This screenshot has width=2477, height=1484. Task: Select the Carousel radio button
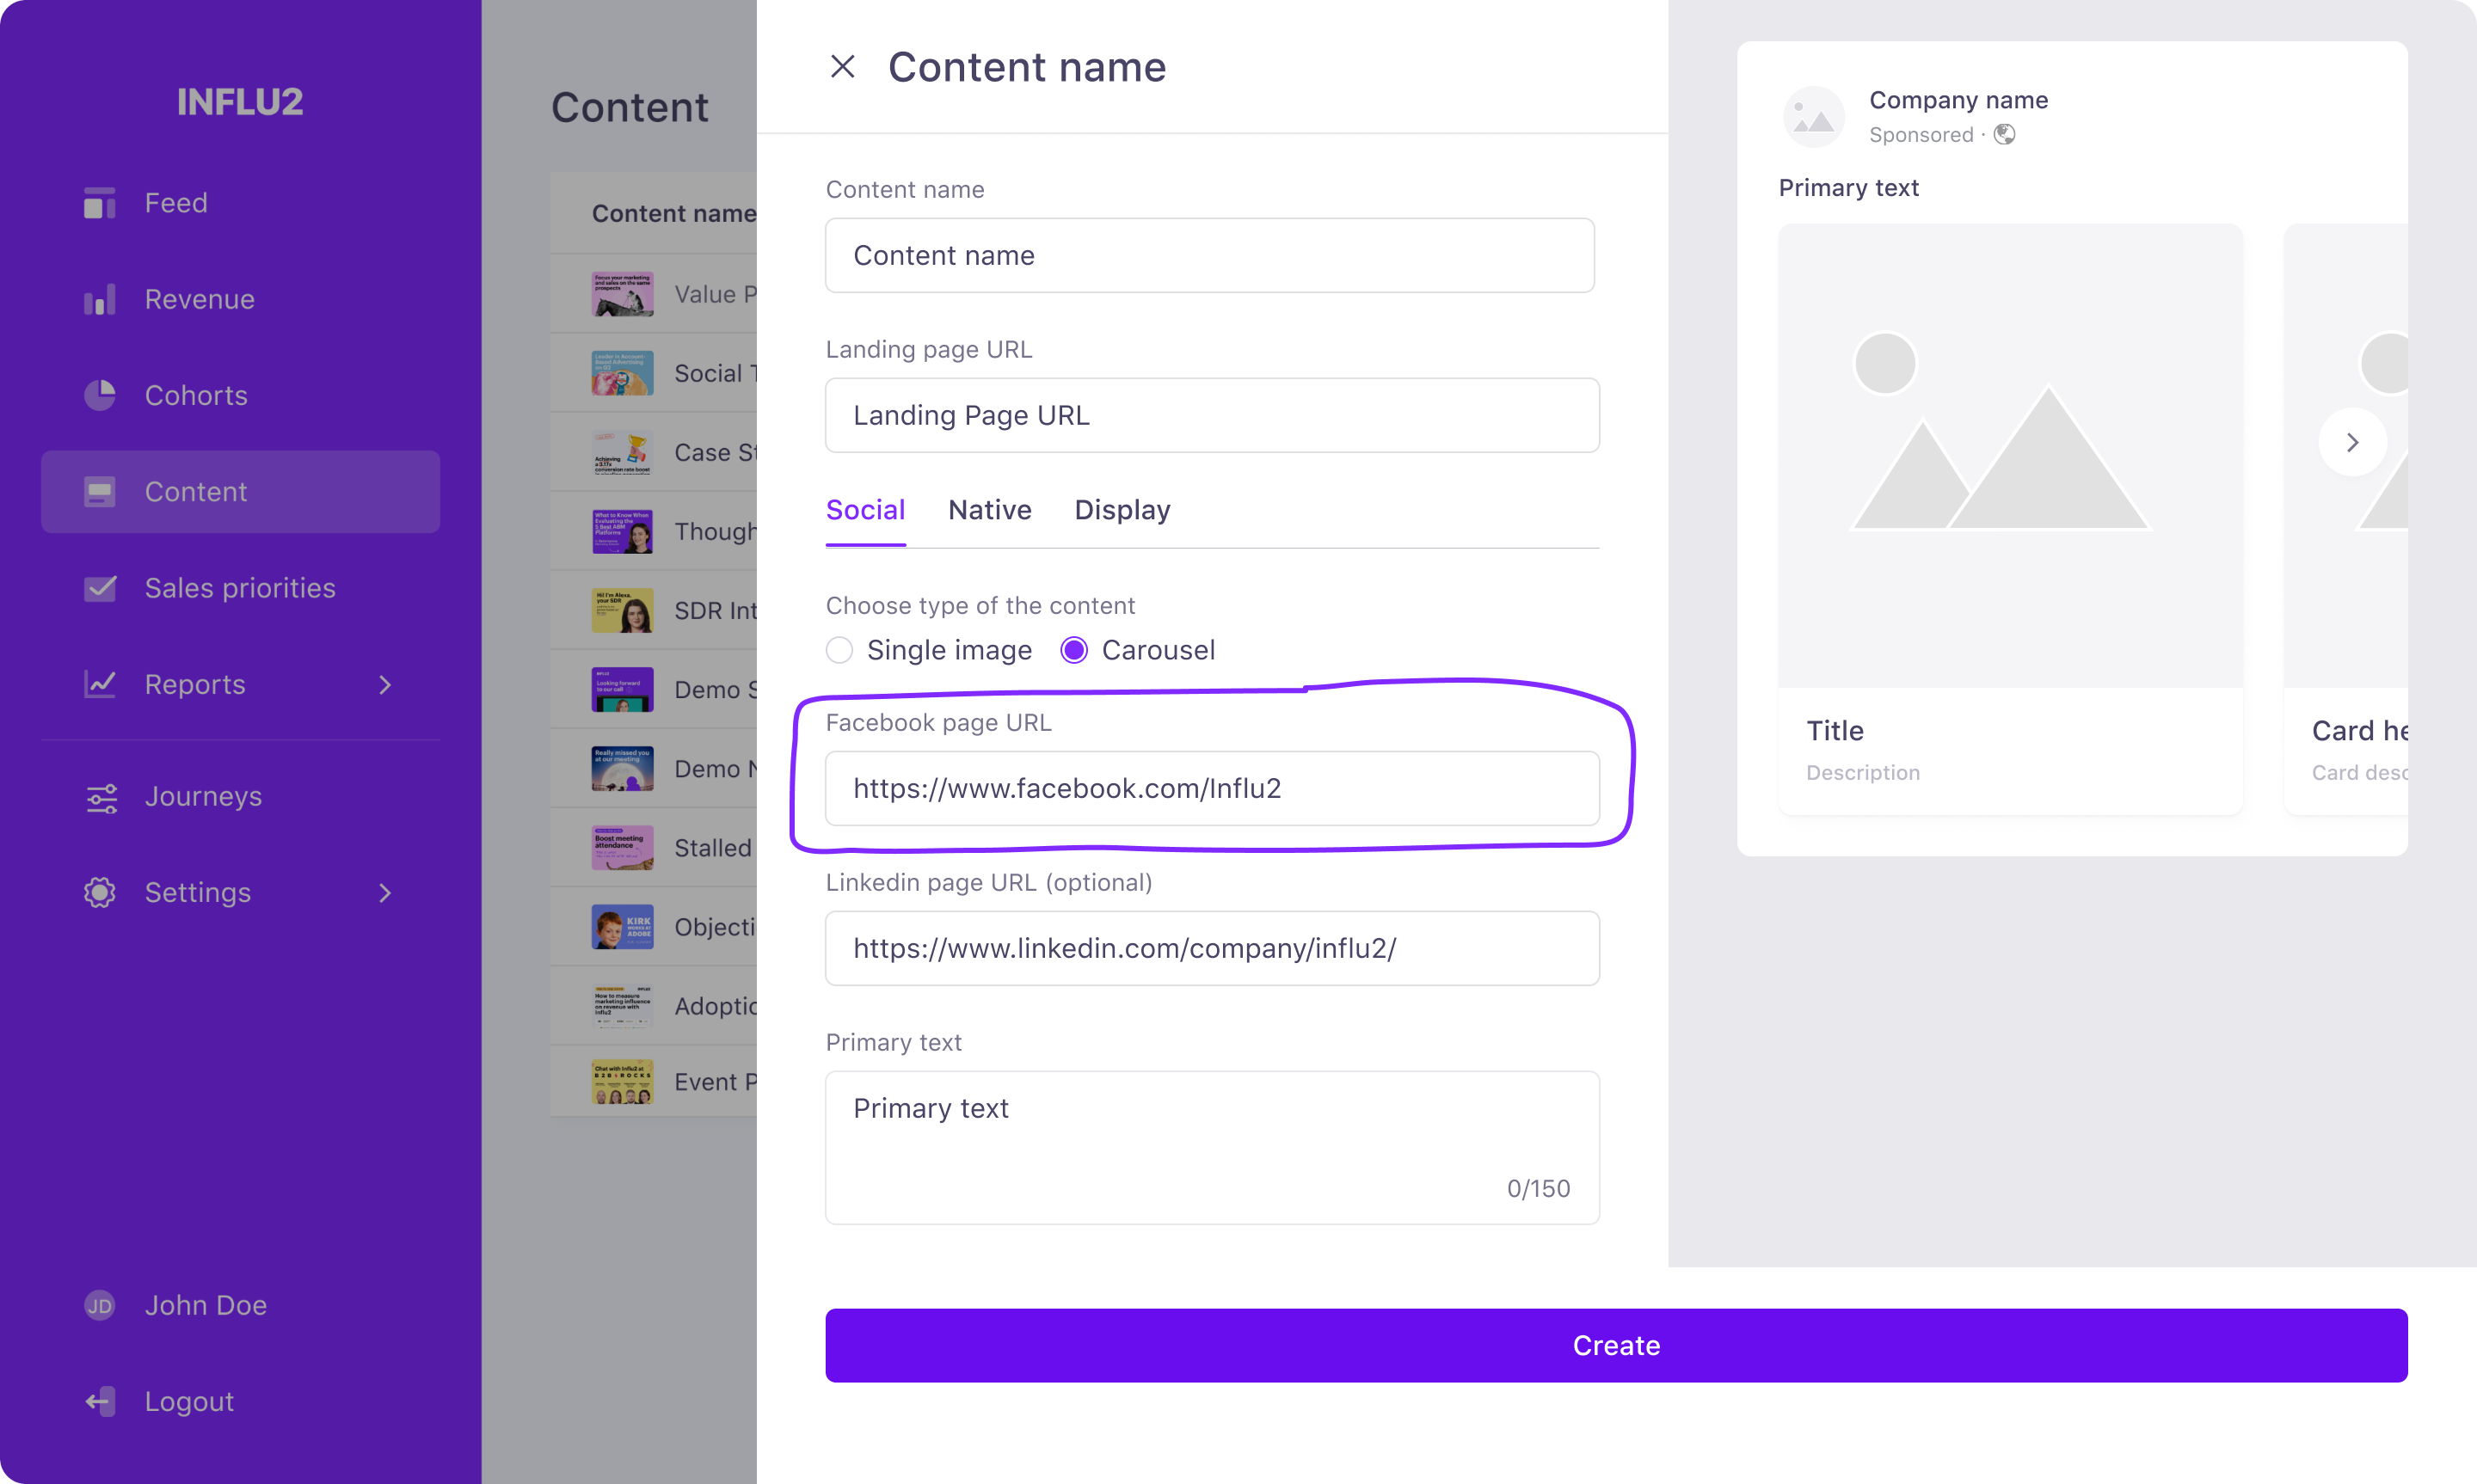click(1074, 650)
